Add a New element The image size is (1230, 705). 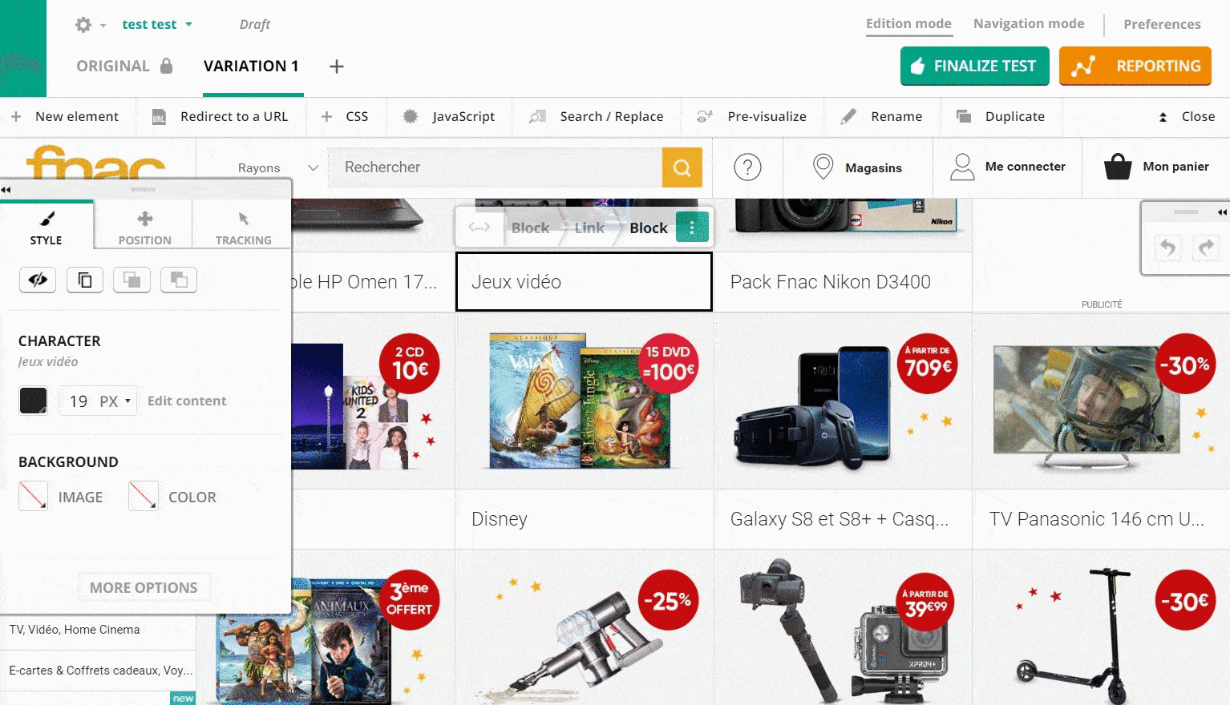(x=65, y=117)
